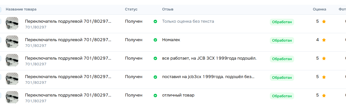Click the 'Отзыв' column header

coord(168,9)
